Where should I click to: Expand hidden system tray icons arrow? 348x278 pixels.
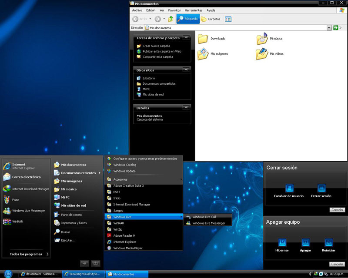(x=310, y=274)
